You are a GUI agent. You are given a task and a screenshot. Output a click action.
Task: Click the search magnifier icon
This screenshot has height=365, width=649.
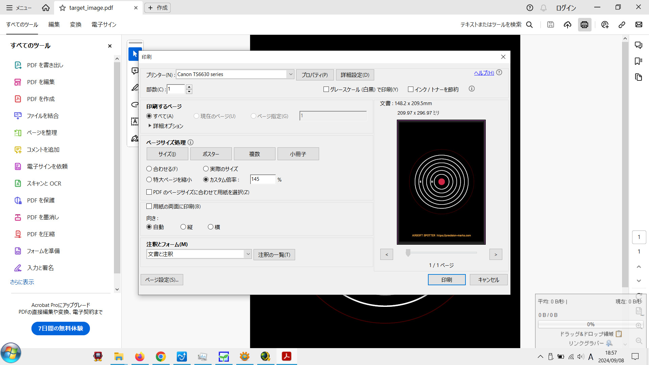530,25
